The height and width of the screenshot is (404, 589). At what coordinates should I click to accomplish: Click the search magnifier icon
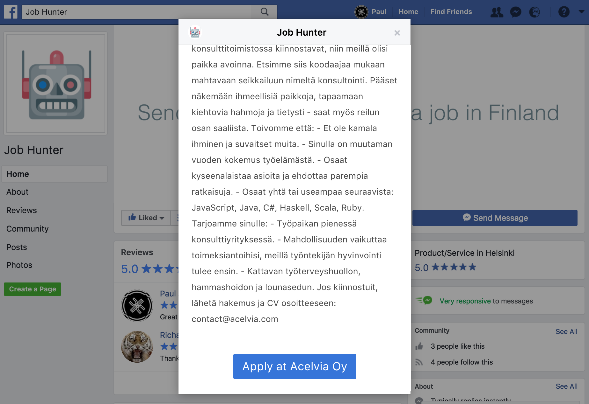265,12
